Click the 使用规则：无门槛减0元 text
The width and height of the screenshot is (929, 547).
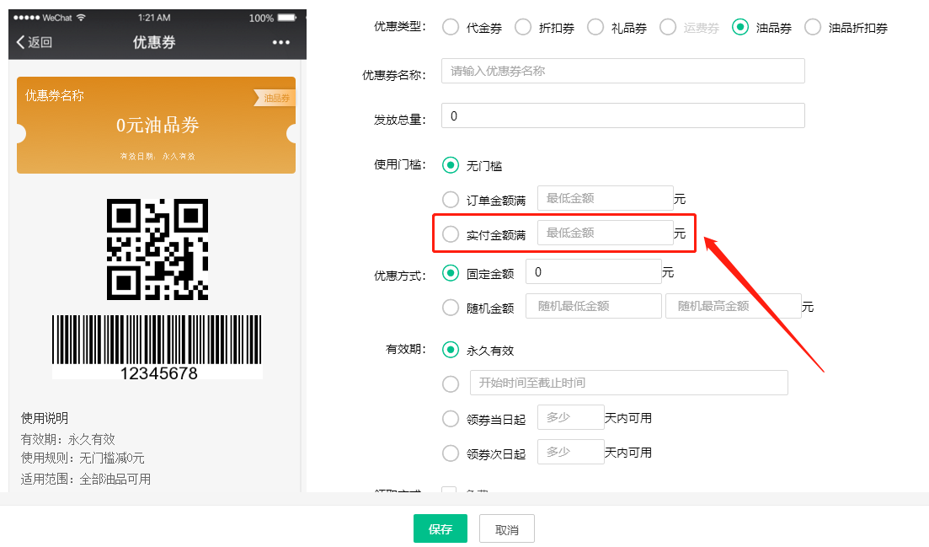coord(83,459)
